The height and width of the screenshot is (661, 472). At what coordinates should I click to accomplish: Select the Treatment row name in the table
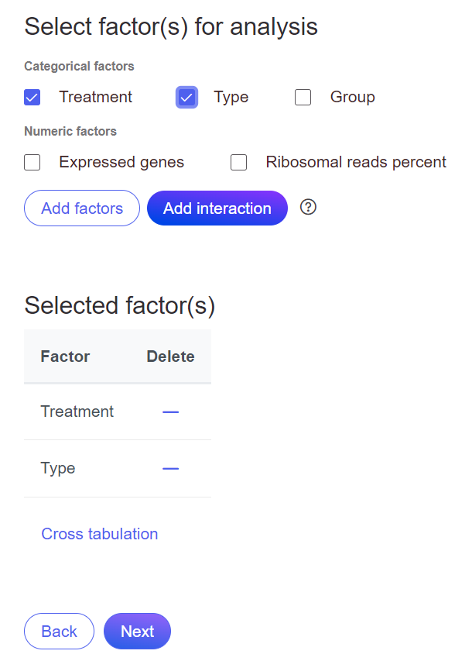tap(77, 411)
